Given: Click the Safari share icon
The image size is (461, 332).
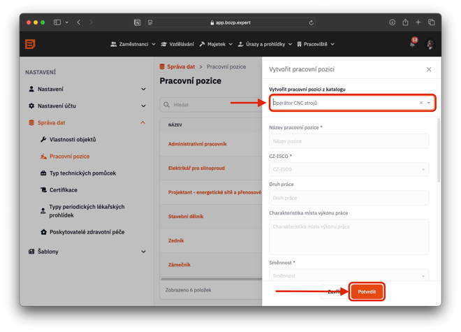Looking at the screenshot, I should 405,22.
